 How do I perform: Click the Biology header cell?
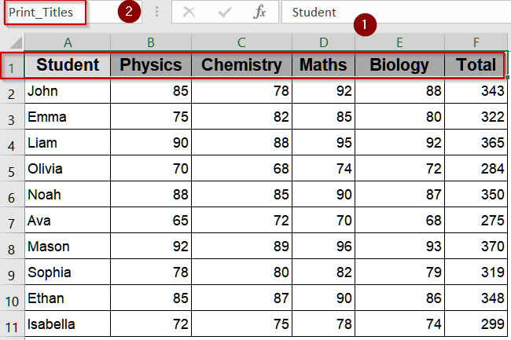(399, 65)
